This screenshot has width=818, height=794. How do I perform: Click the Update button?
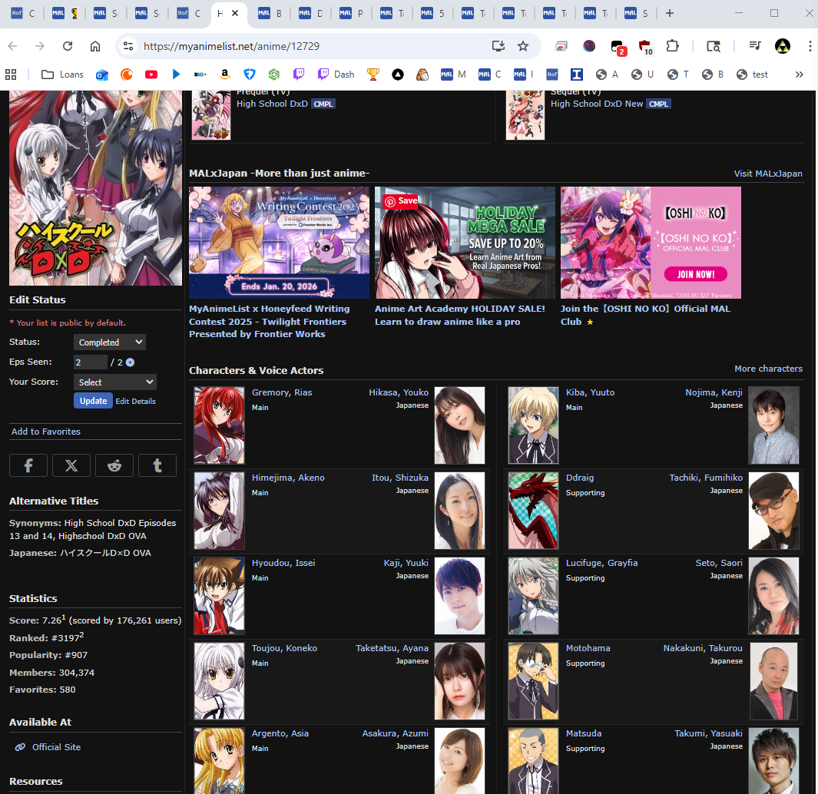click(x=93, y=401)
